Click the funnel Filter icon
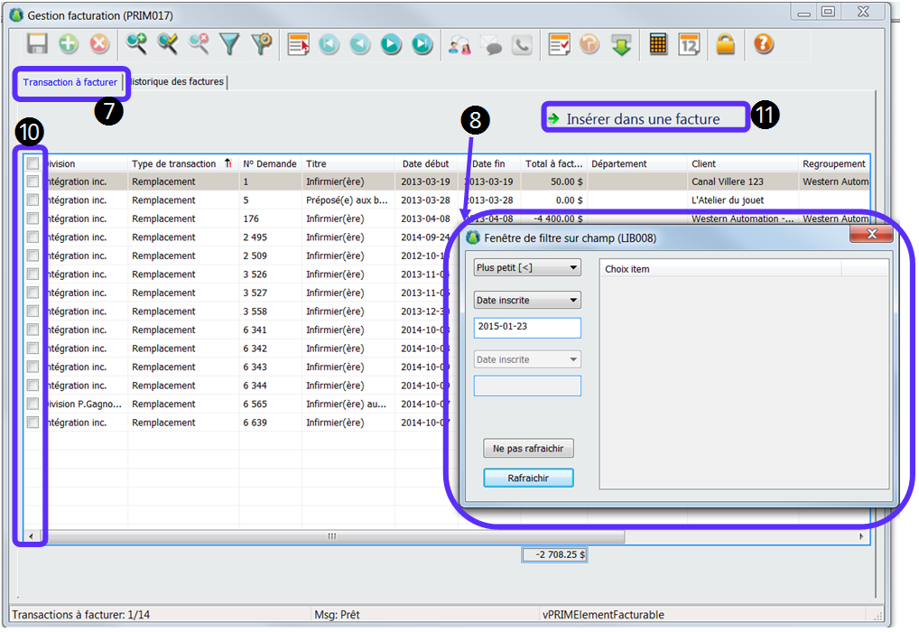919x632 pixels. coord(230,44)
